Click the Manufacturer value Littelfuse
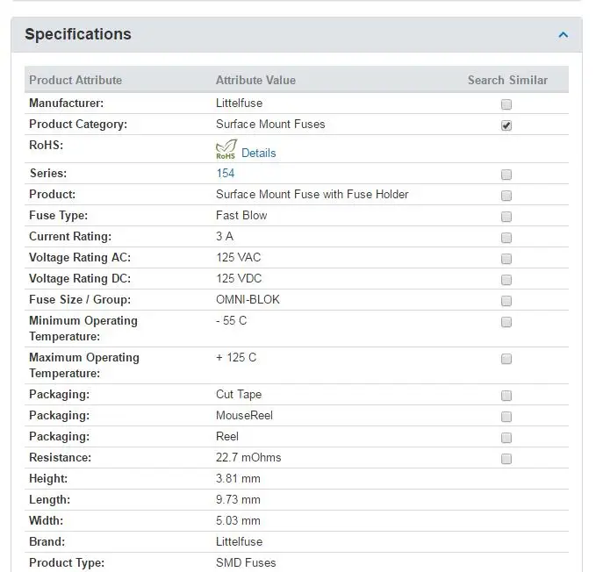The height and width of the screenshot is (572, 596). coord(239,104)
